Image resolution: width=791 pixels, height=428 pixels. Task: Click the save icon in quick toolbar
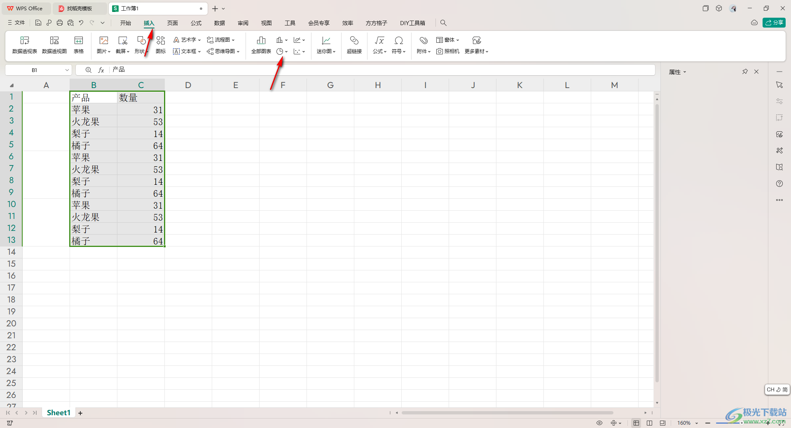(x=38, y=23)
